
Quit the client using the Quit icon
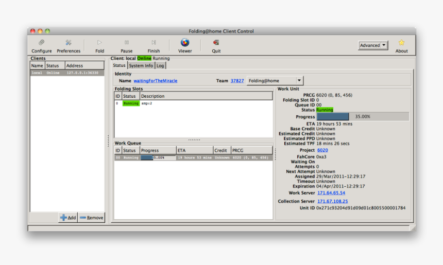point(216,43)
